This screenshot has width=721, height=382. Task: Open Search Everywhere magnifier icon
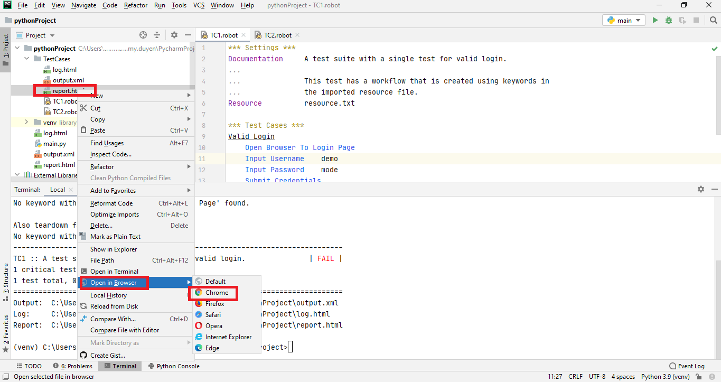click(713, 21)
